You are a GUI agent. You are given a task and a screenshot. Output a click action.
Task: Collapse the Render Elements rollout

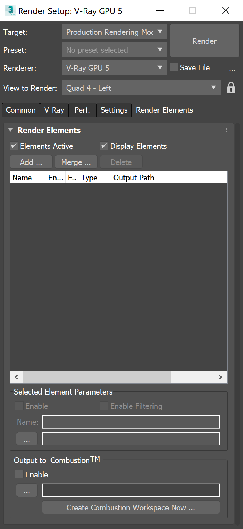10,130
